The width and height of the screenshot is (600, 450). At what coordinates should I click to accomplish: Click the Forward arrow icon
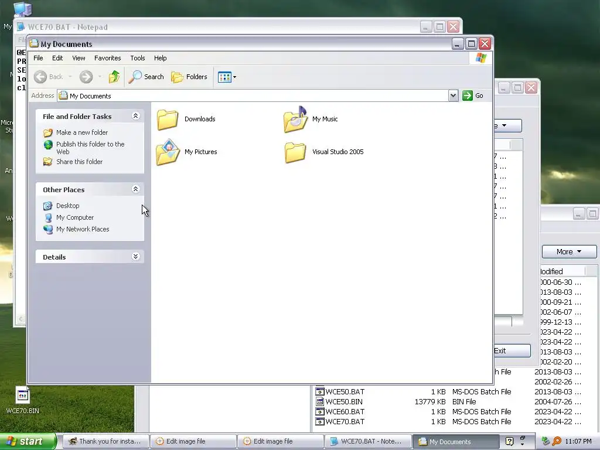point(86,77)
